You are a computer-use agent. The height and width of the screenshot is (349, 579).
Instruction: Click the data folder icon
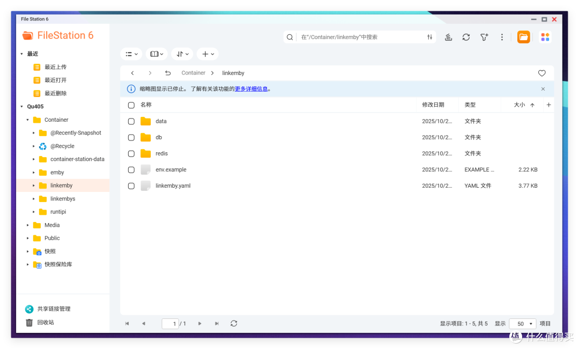point(145,121)
